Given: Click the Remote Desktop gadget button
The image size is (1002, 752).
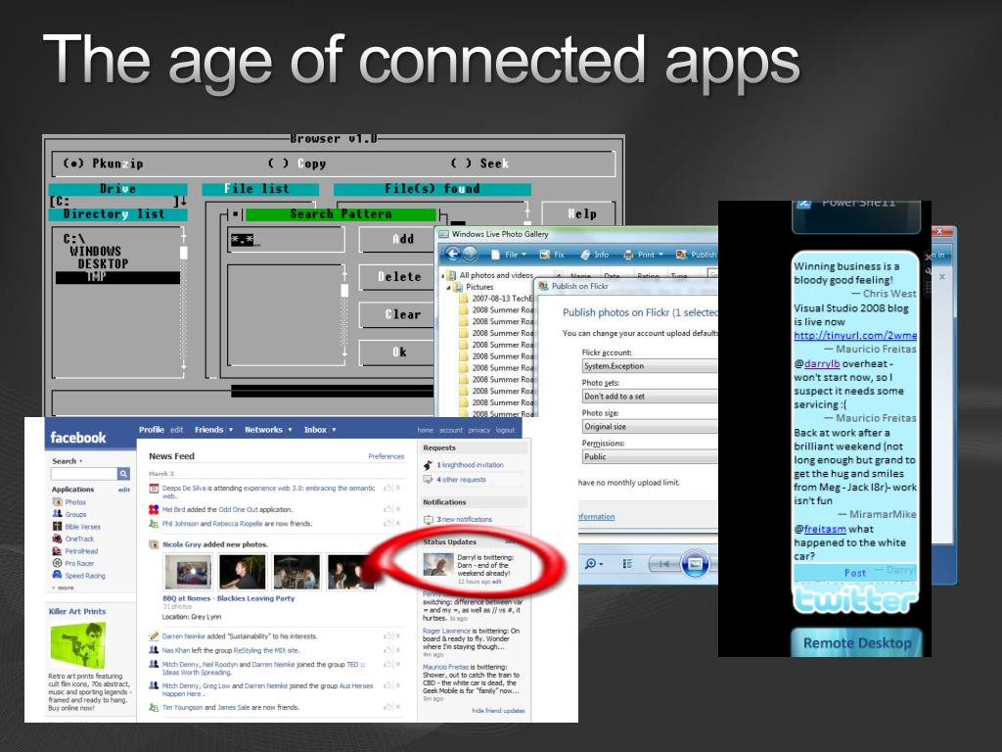Looking at the screenshot, I should click(856, 642).
